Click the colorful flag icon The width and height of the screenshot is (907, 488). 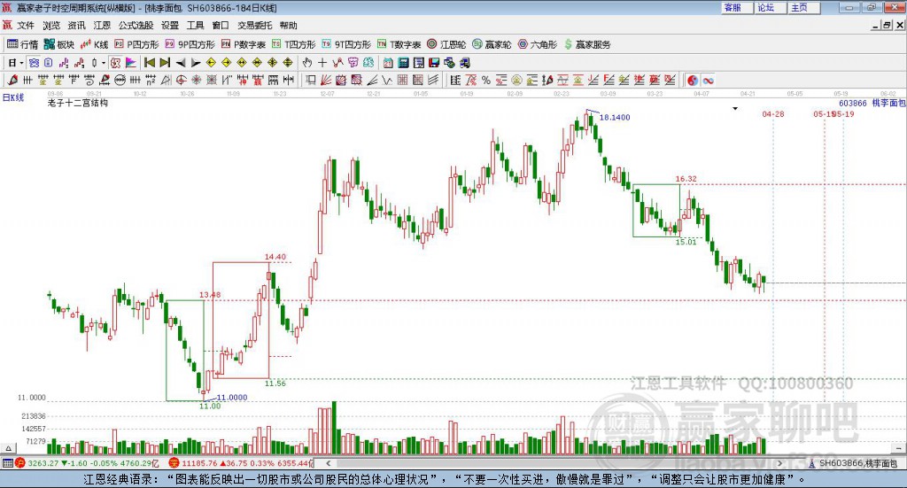pyautogui.click(x=131, y=63)
